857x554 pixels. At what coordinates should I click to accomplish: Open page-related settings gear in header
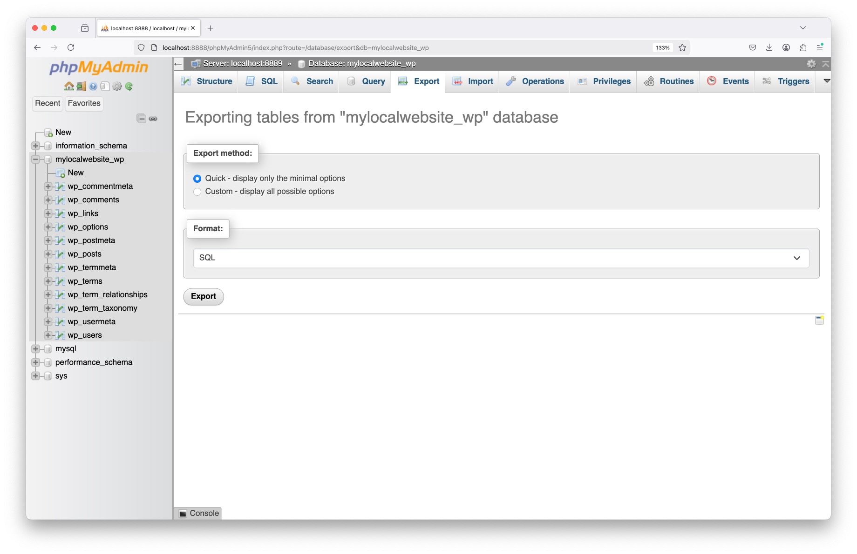pyautogui.click(x=811, y=64)
